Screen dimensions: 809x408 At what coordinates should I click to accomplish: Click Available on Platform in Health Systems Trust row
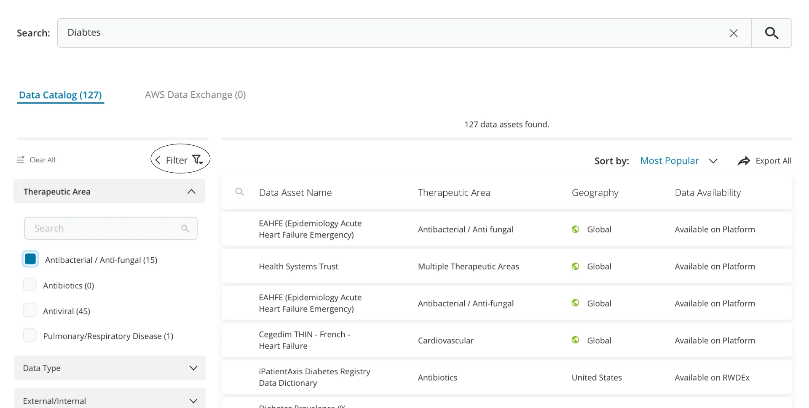point(715,267)
